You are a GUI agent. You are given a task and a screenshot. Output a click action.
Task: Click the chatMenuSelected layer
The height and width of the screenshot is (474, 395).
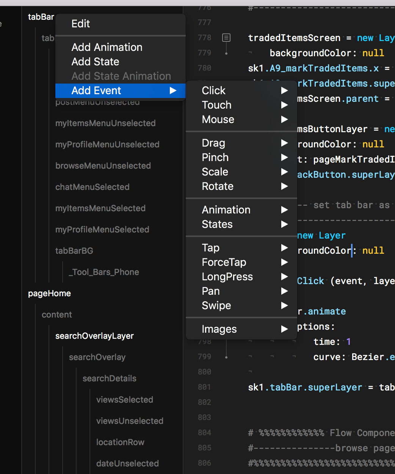point(92,187)
